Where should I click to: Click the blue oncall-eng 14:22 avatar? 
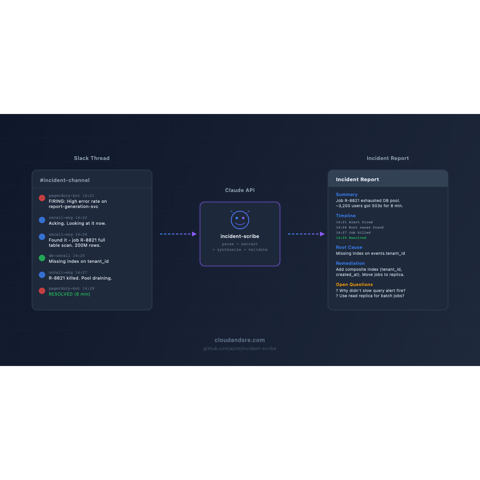coord(42,220)
